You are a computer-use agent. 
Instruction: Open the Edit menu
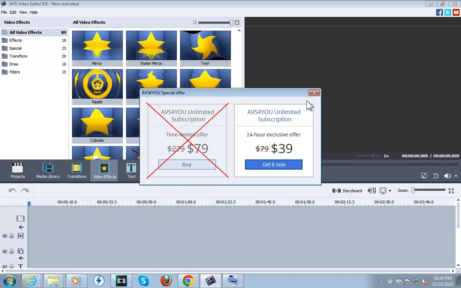13,12
